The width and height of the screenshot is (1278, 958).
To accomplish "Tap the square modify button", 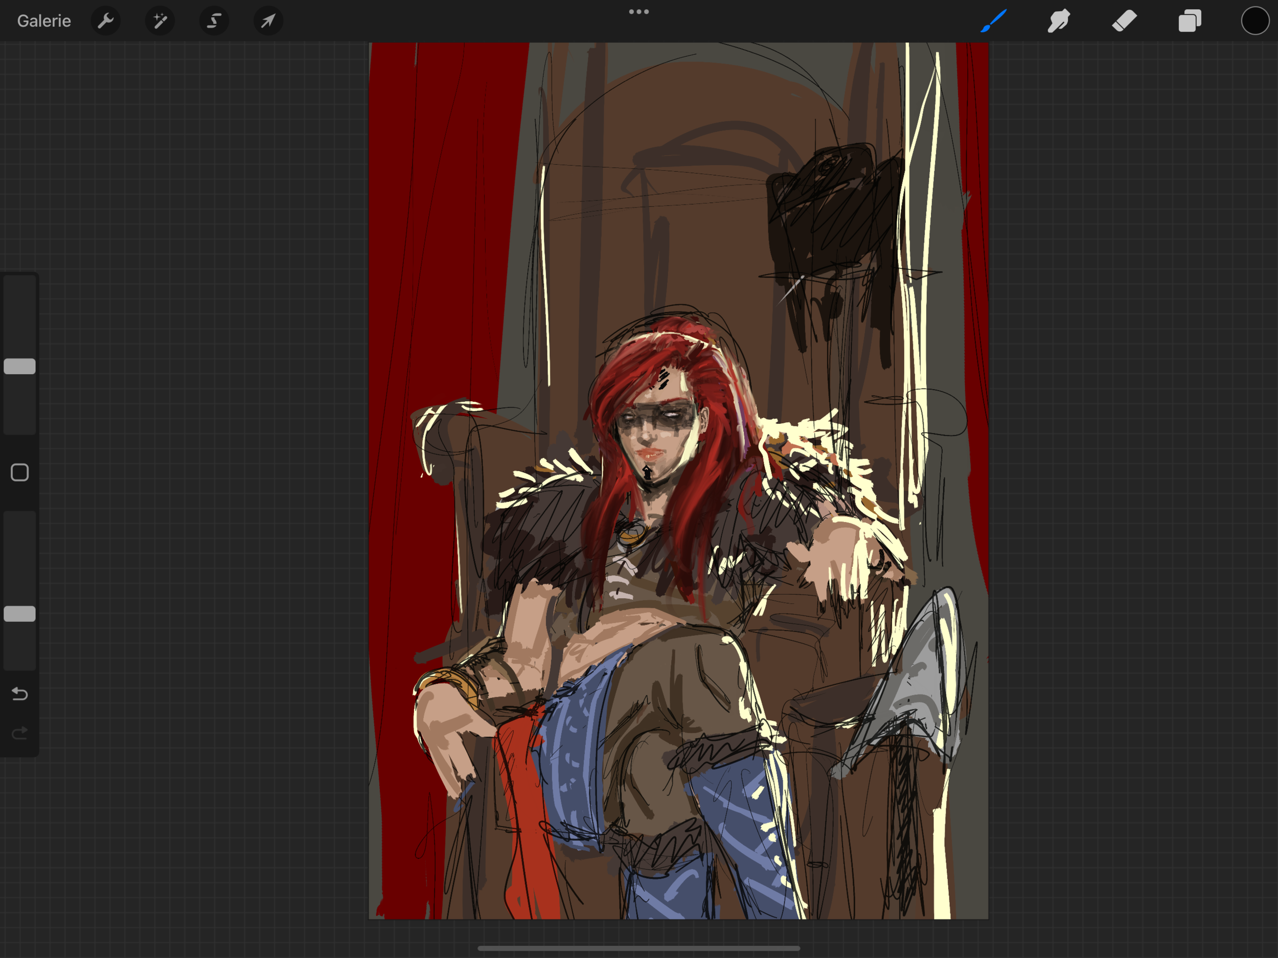I will [19, 473].
